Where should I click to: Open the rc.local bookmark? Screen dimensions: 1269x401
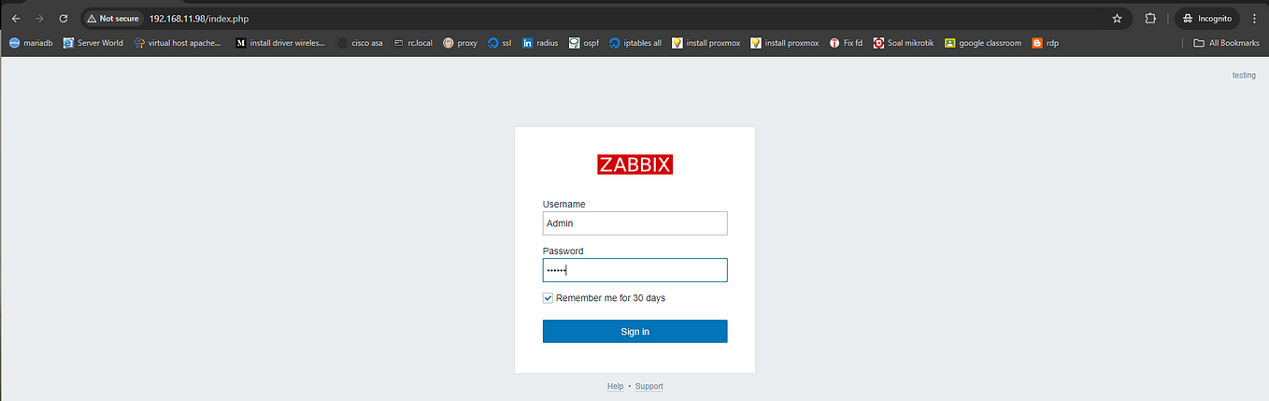coord(413,43)
